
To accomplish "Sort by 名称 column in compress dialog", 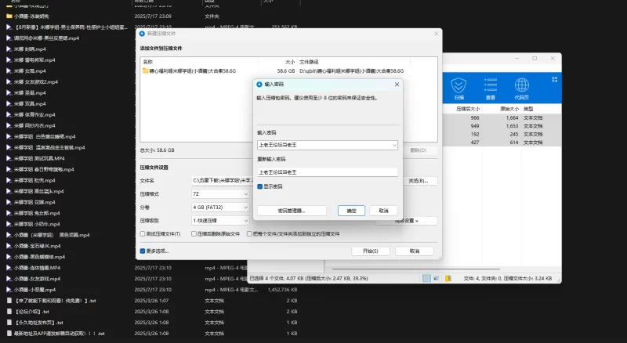I will pos(148,62).
